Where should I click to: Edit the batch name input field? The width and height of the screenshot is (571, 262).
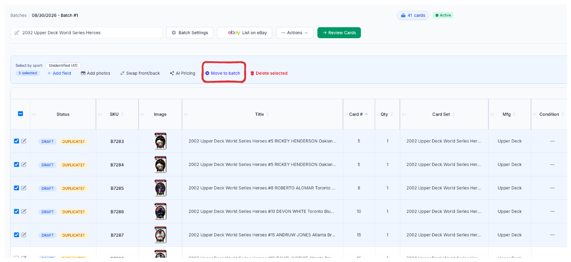point(86,33)
